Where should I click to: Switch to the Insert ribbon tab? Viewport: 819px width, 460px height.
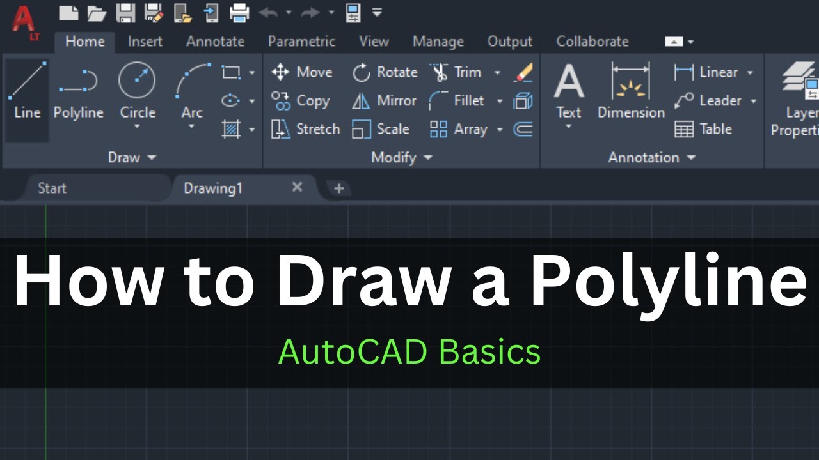pyautogui.click(x=145, y=42)
